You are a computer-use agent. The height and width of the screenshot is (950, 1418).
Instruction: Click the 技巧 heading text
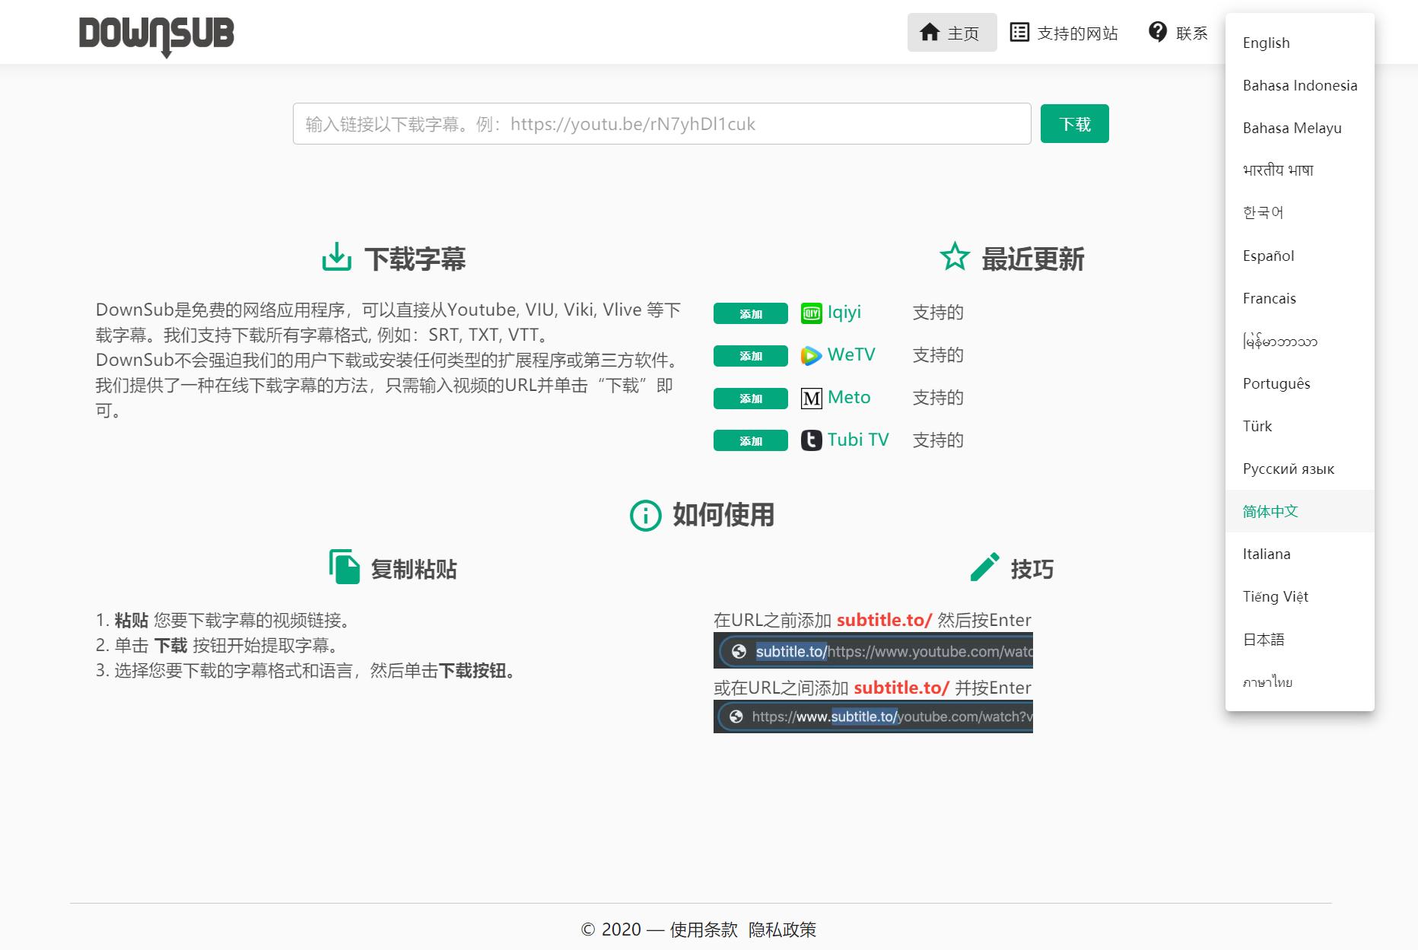pos(1032,569)
